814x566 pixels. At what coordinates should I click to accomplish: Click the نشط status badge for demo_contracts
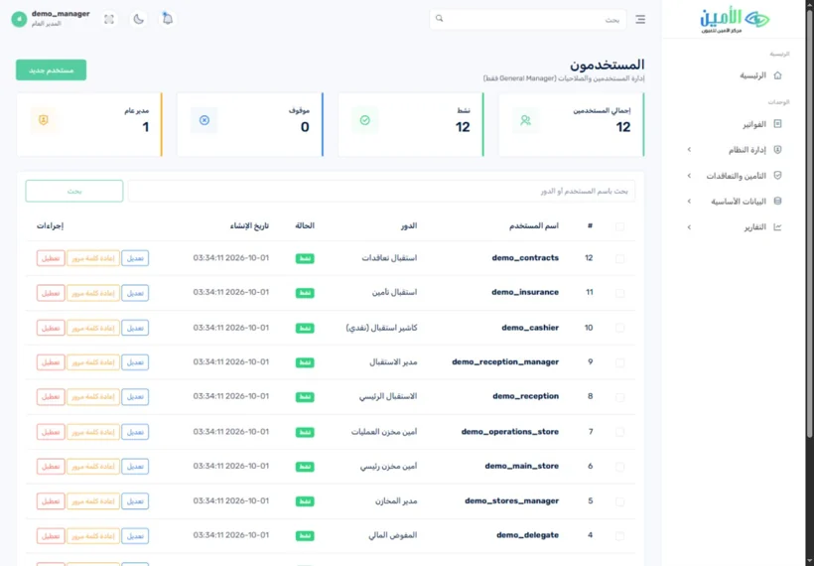[305, 258]
